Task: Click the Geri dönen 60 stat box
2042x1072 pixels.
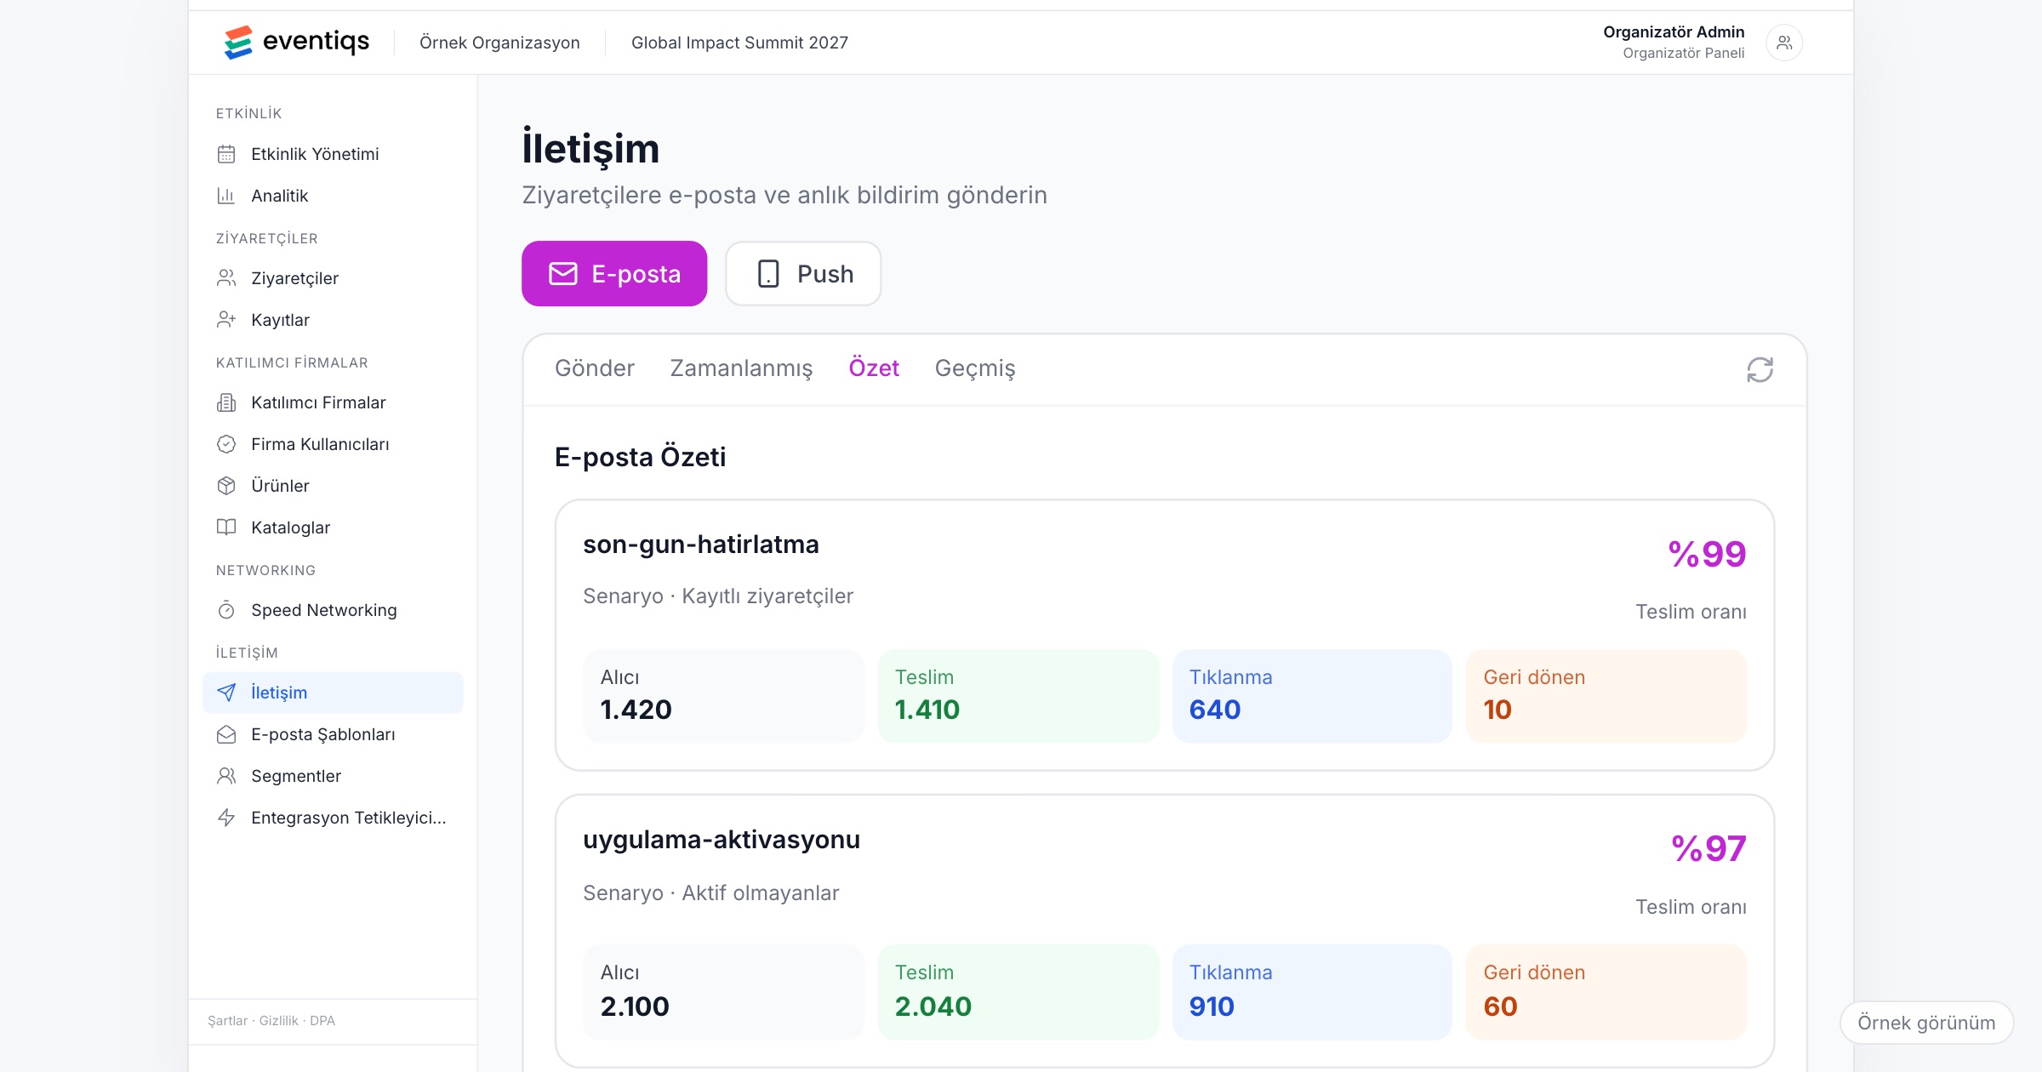Action: [x=1606, y=992]
